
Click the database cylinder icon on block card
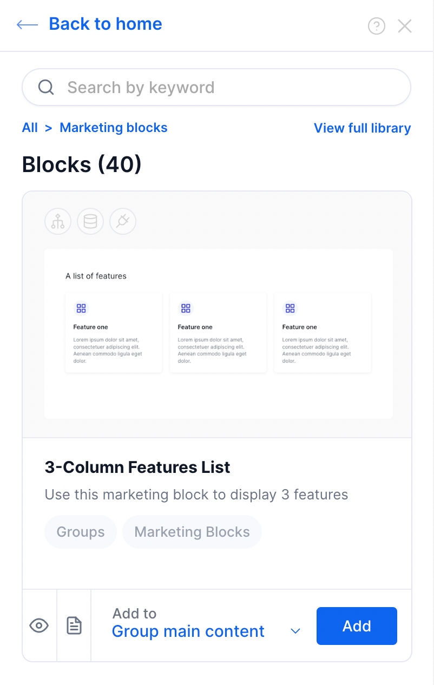point(90,222)
